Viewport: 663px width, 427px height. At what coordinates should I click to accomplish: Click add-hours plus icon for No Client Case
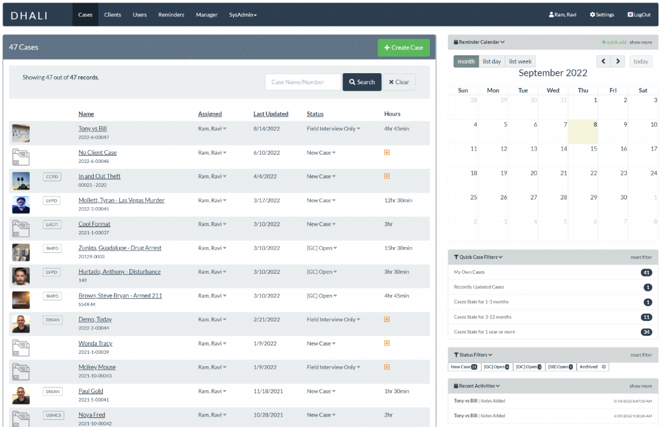tap(387, 153)
